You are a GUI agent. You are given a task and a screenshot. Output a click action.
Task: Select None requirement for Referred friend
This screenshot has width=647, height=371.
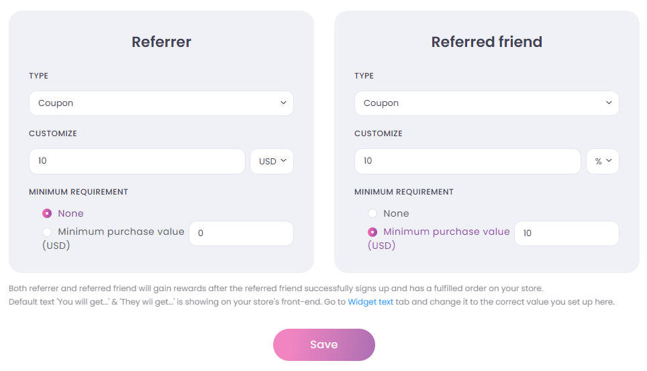tap(372, 213)
